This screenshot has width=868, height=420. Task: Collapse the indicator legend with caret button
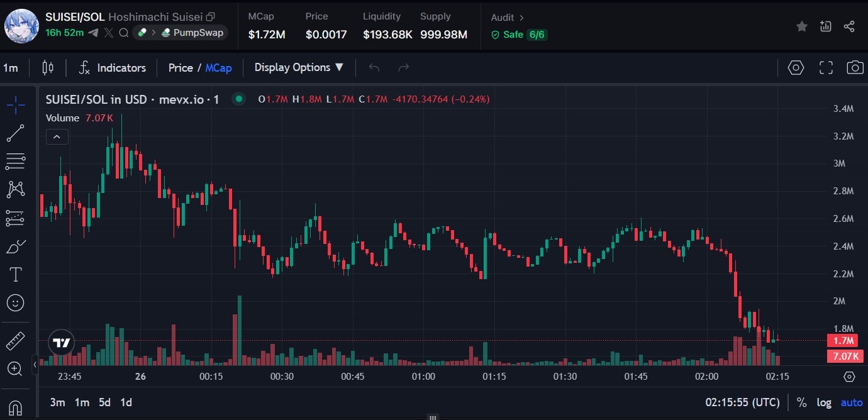(x=57, y=136)
